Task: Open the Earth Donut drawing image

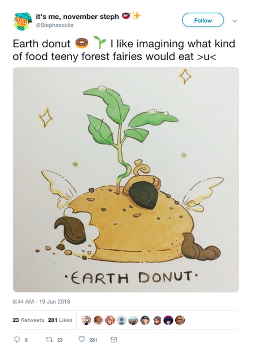Action: 126,179
